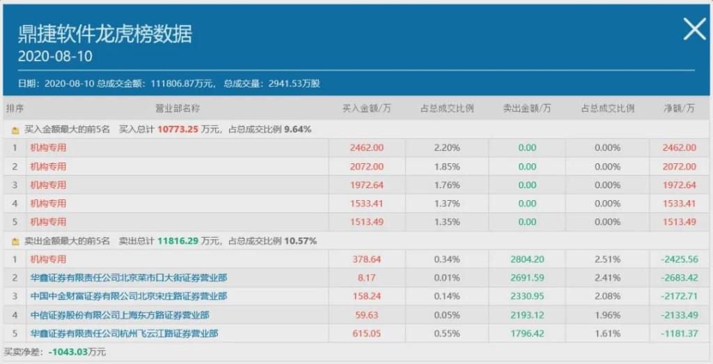The width and height of the screenshot is (713, 364).
Task: Click 机构专用 in buy row with 2462.00
Action: click(48, 147)
